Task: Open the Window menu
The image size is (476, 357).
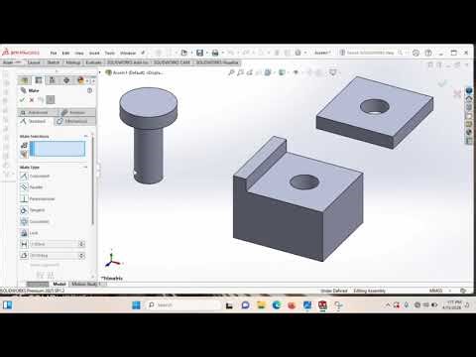Action: (128, 53)
